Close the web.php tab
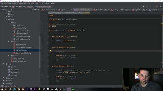163x91 pixels. point(158,10)
